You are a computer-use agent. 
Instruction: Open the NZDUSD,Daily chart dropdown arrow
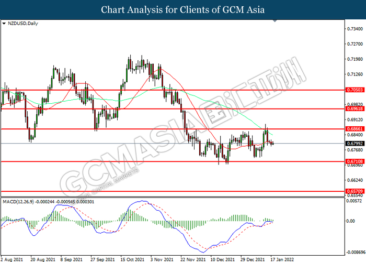[x=4, y=24]
